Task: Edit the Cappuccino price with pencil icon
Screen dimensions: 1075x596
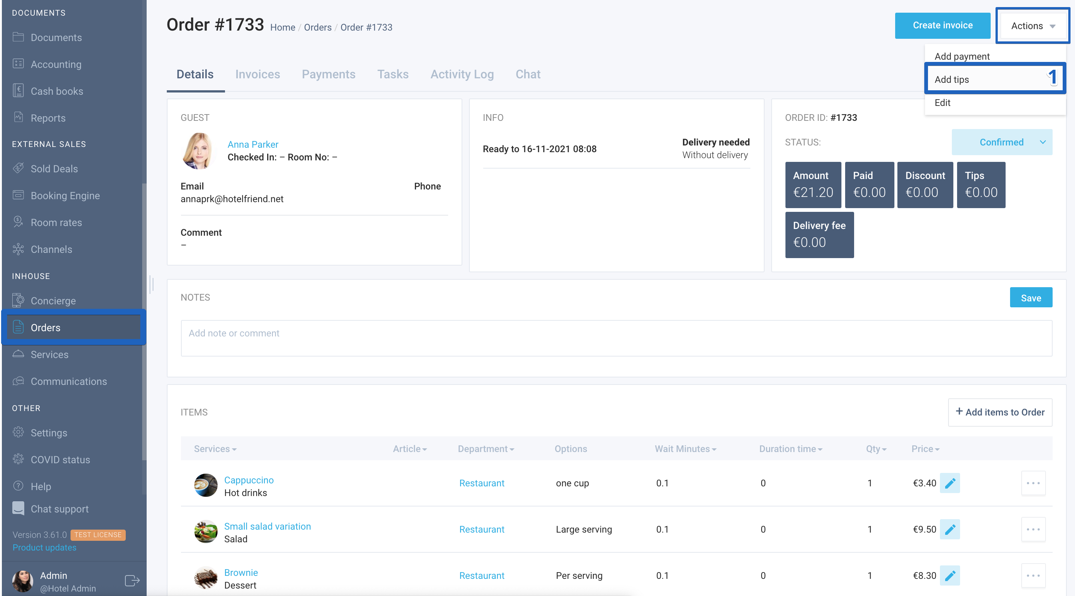Action: [x=950, y=483]
